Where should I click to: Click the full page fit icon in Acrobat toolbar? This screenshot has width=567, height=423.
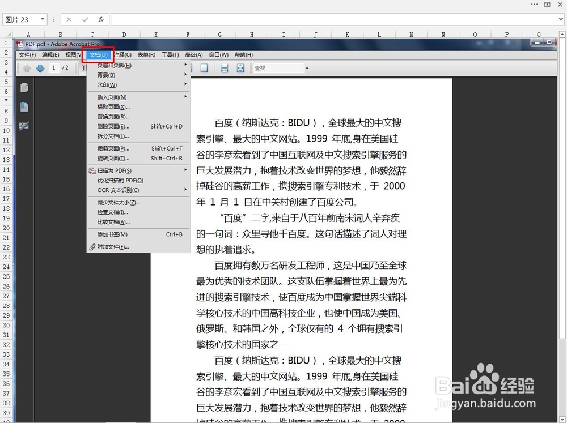click(240, 68)
